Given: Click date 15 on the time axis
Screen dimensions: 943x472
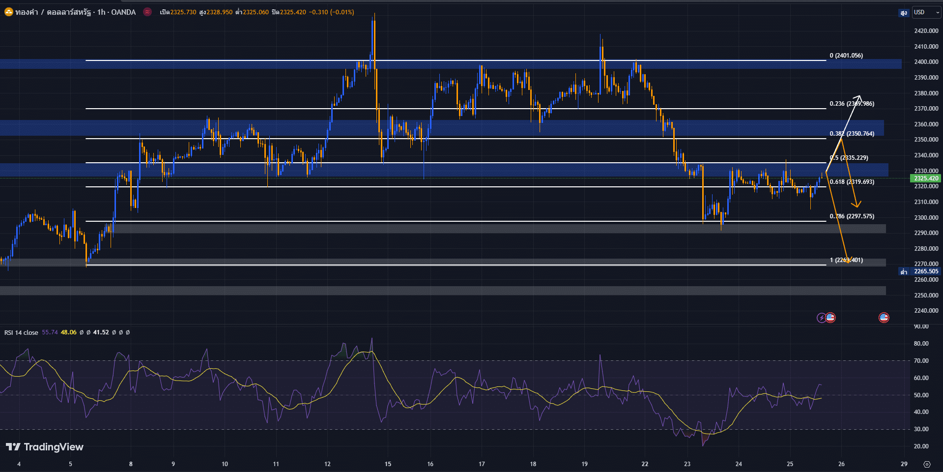Looking at the screenshot, I should [388, 464].
